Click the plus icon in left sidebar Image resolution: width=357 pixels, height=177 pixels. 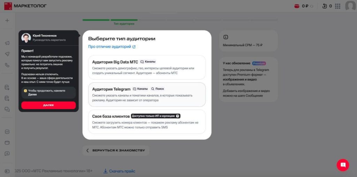[x=7, y=21]
